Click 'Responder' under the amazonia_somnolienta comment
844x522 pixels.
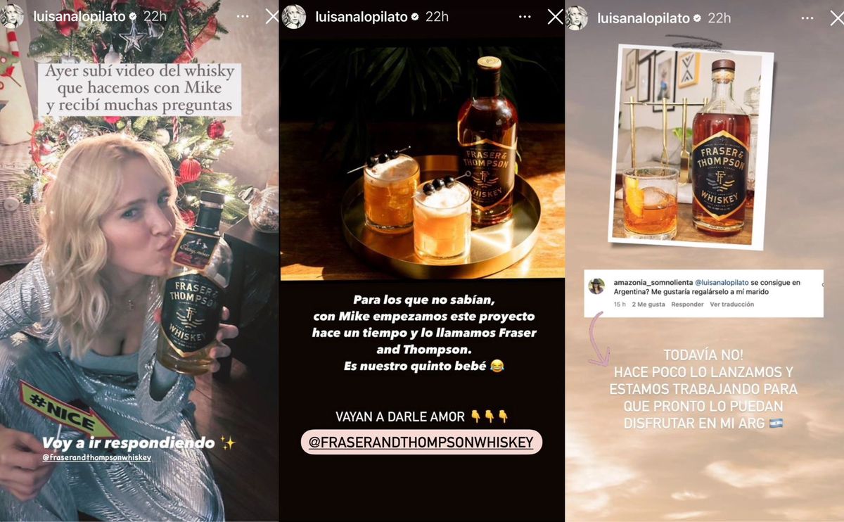[687, 304]
